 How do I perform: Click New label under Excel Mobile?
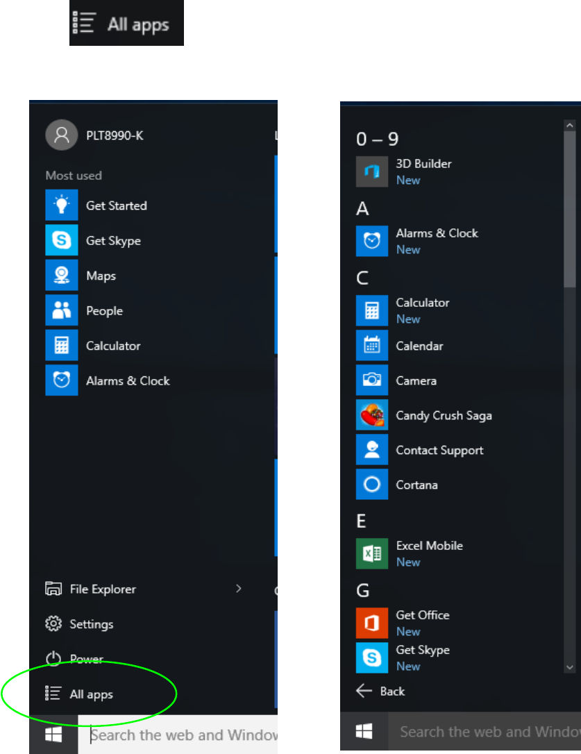tap(408, 562)
